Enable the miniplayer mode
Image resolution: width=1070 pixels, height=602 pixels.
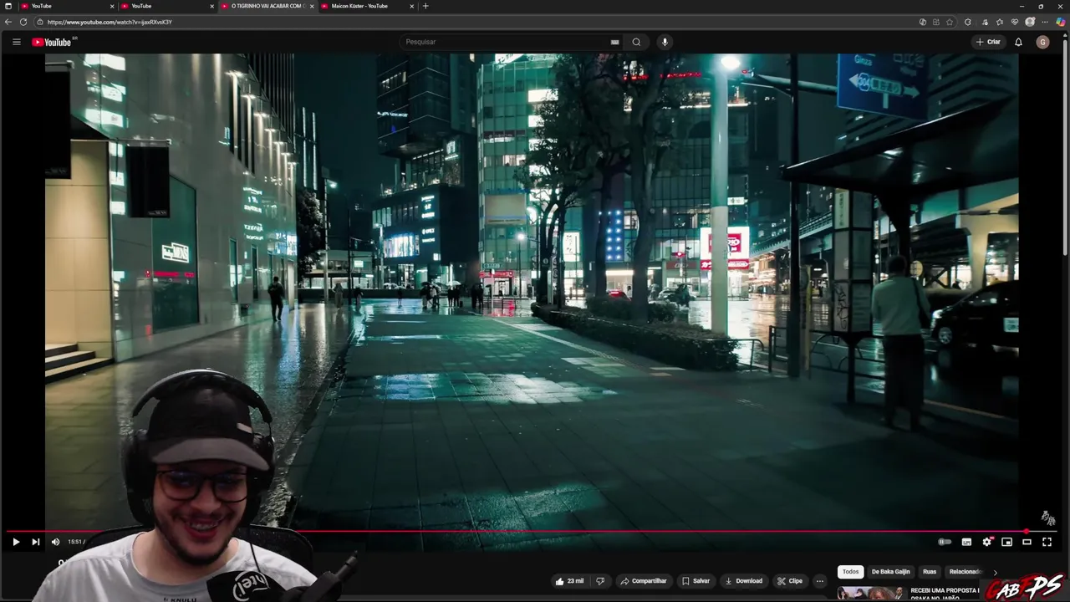tap(1006, 542)
